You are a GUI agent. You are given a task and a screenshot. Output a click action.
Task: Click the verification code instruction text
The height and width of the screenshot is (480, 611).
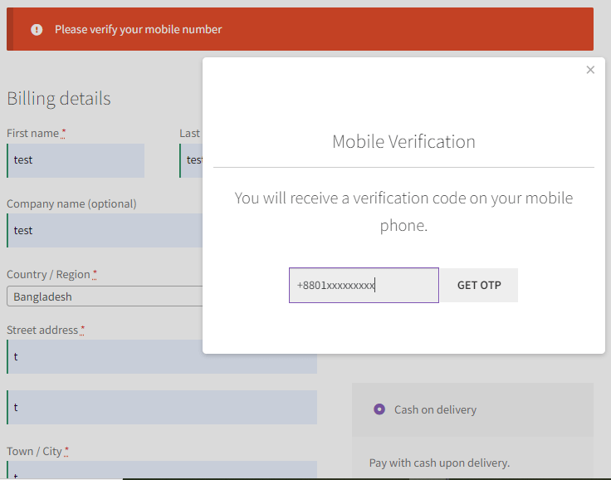(403, 212)
